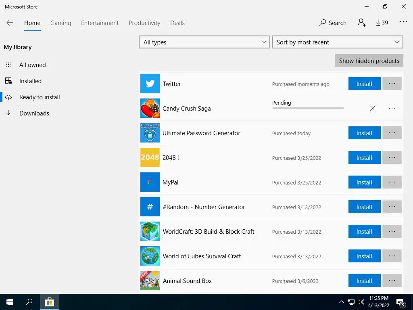Open more options for Candy Crush Saga

392,108
